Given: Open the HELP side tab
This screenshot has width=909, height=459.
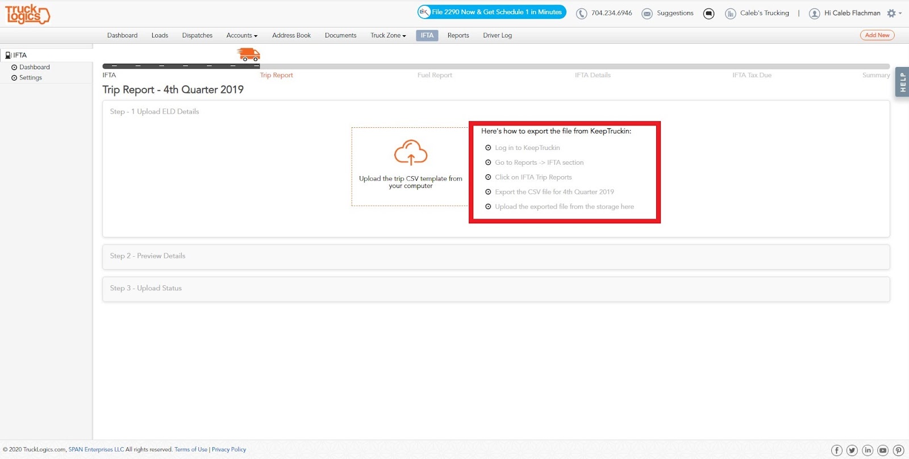Looking at the screenshot, I should [x=902, y=82].
